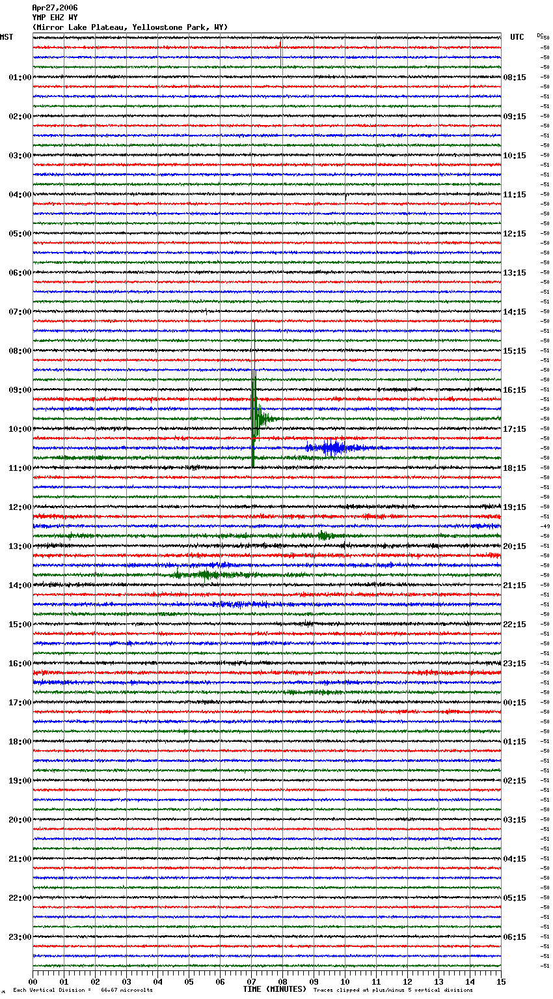This screenshot has width=553, height=999.
Task: Click the 10:15 UTC row label
Action: (515, 156)
